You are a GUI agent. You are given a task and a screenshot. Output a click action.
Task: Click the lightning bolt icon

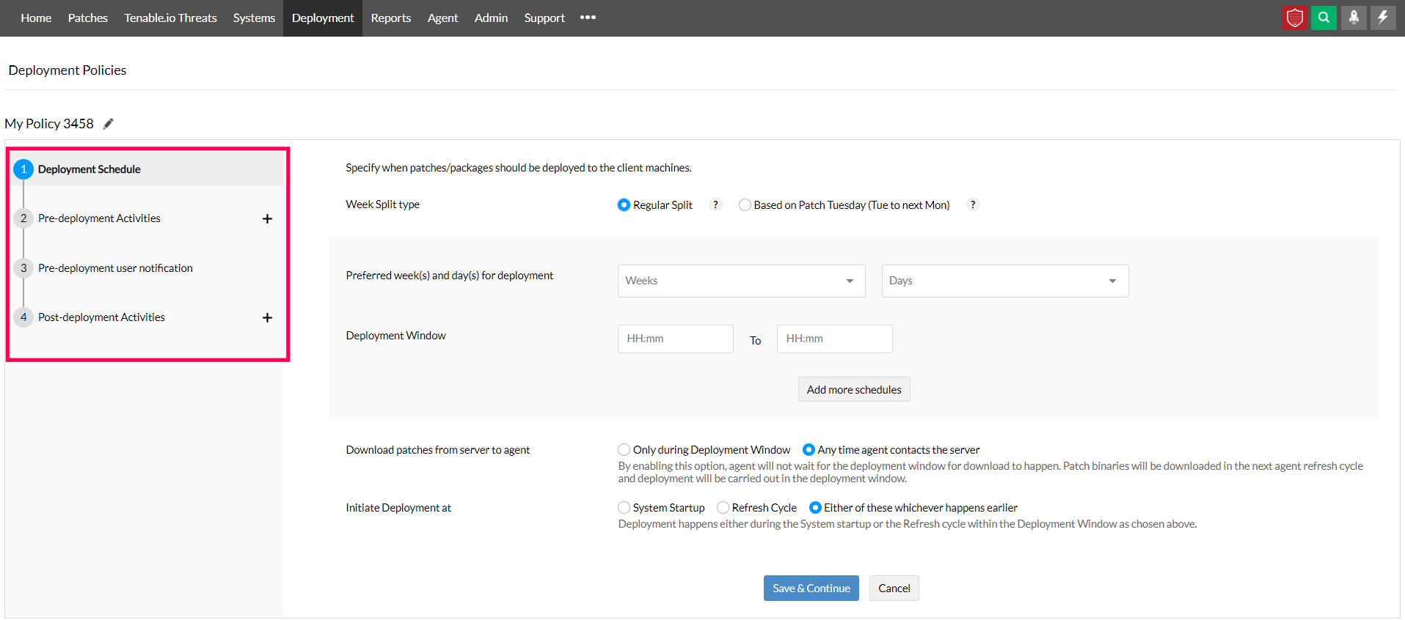pyautogui.click(x=1383, y=18)
